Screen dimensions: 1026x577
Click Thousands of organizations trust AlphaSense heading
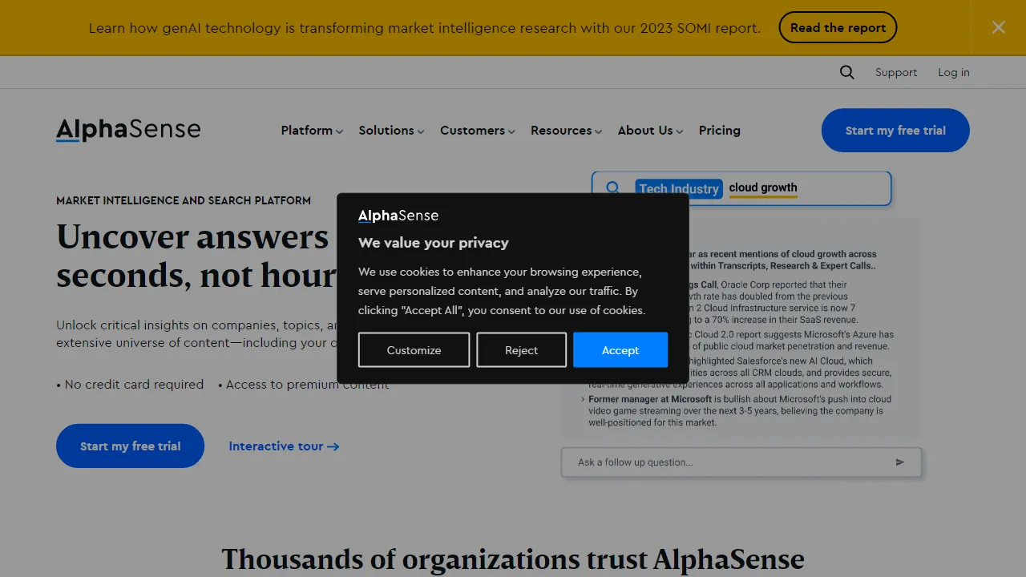point(513,559)
